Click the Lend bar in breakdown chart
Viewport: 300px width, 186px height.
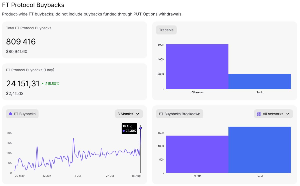(260, 150)
